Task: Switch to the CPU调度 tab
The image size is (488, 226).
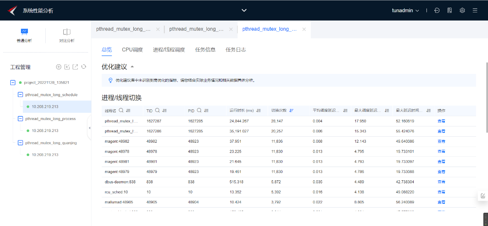Action: pos(132,50)
